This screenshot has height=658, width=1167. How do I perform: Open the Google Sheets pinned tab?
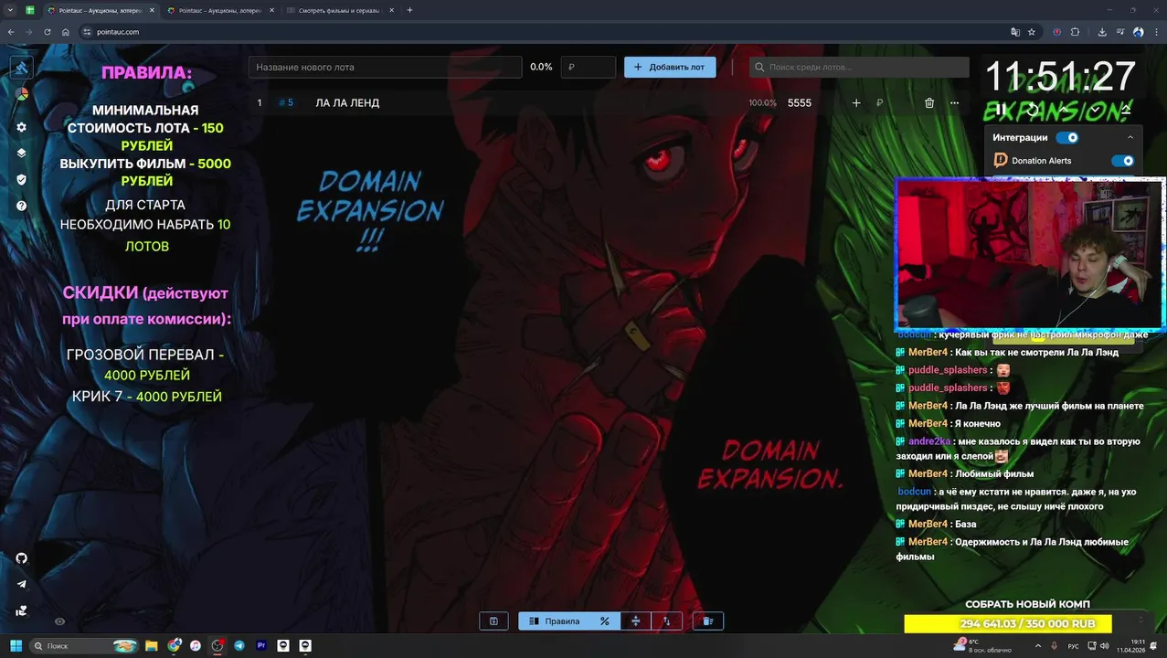(30, 10)
